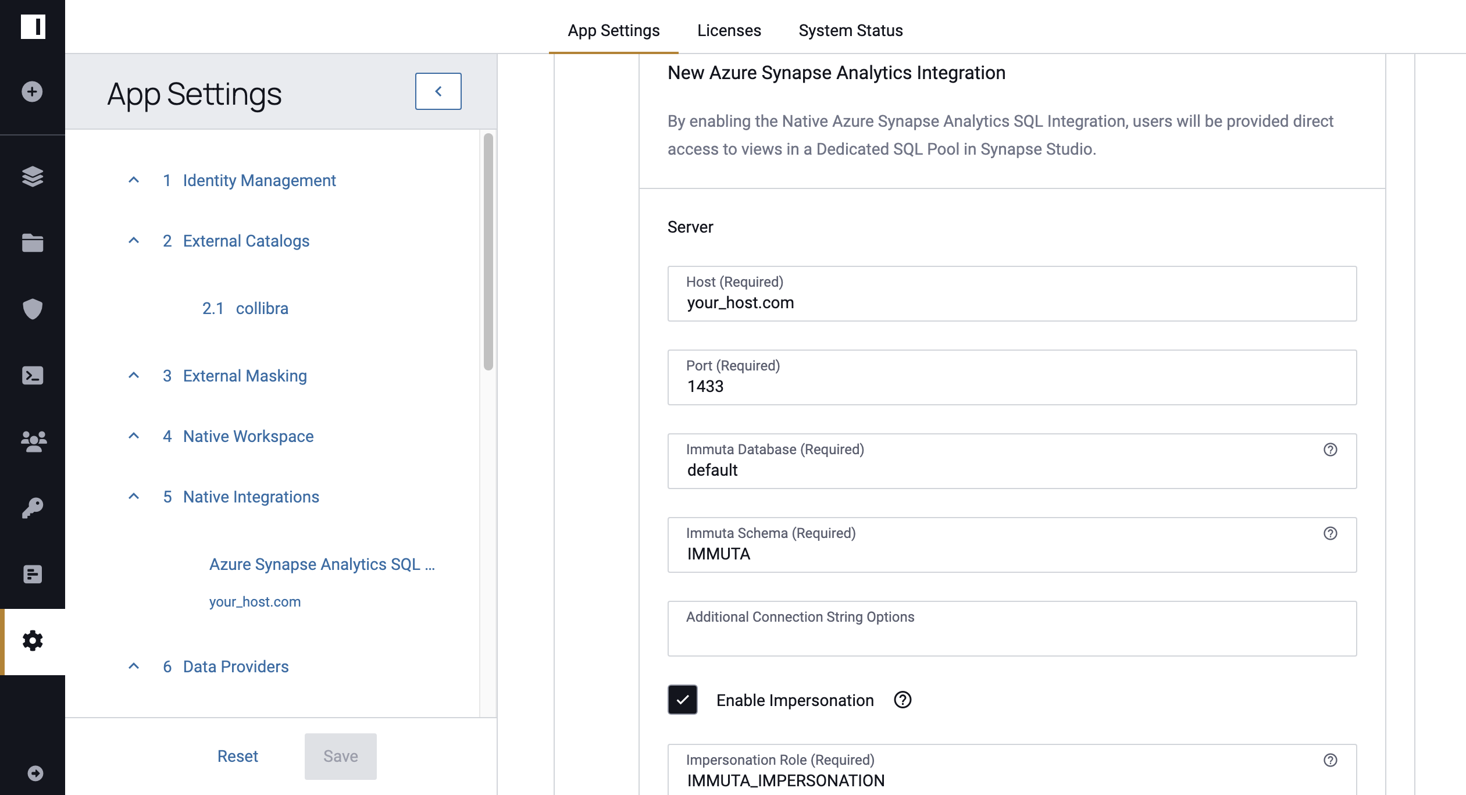Click the Reset button
The image size is (1466, 795).
coord(238,756)
